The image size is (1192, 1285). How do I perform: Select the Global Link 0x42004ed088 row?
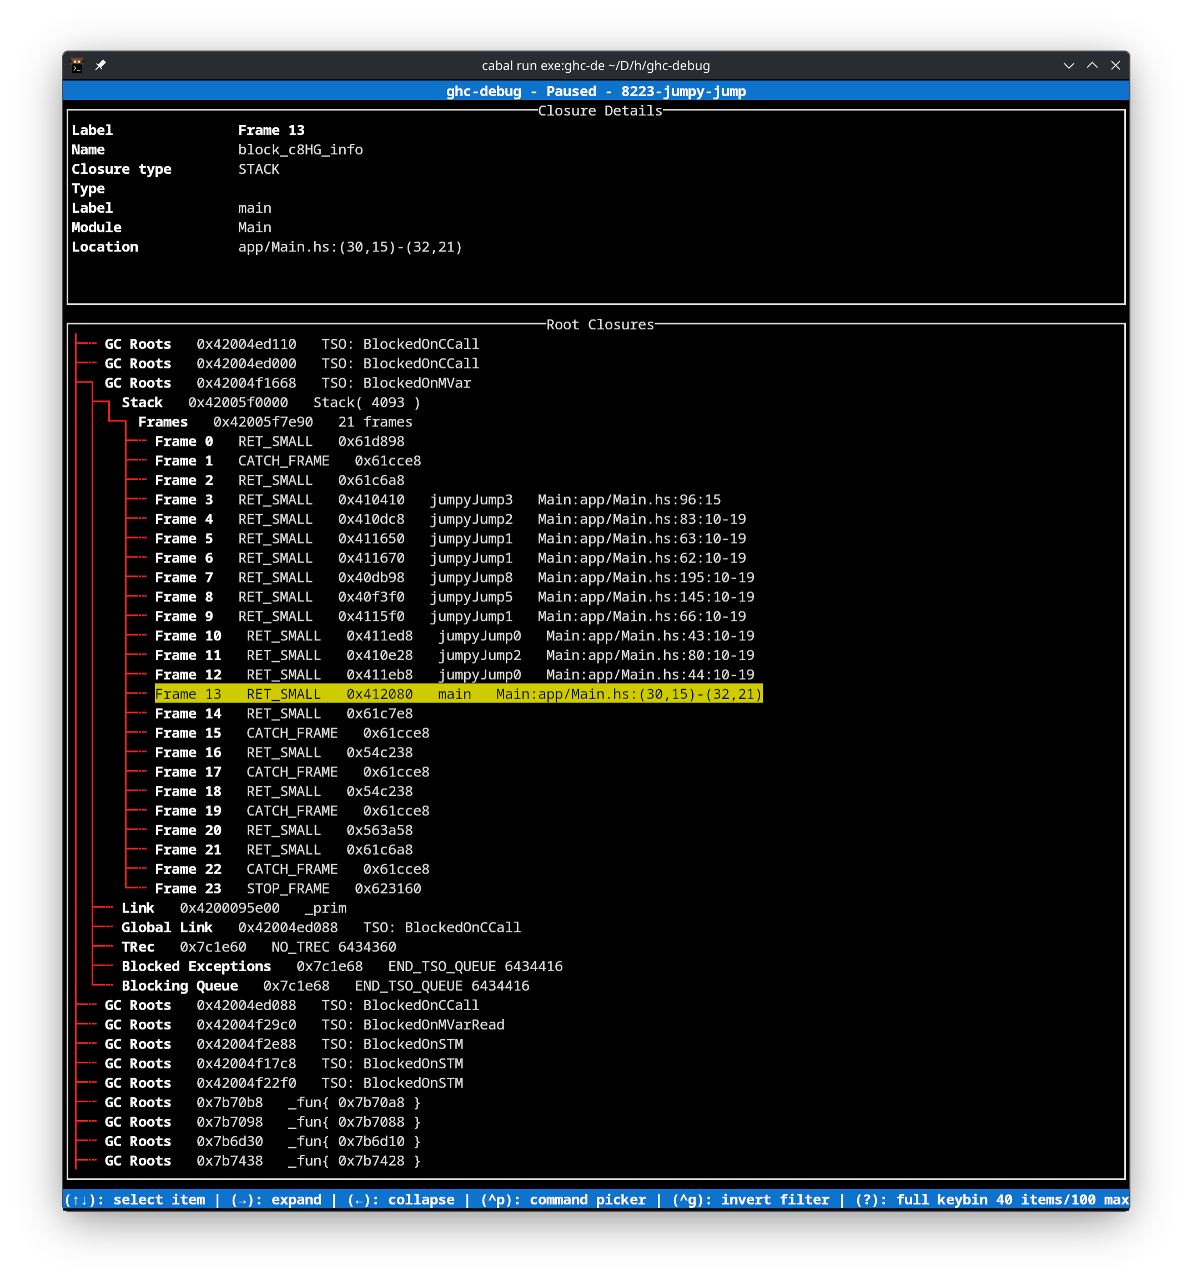coord(321,927)
